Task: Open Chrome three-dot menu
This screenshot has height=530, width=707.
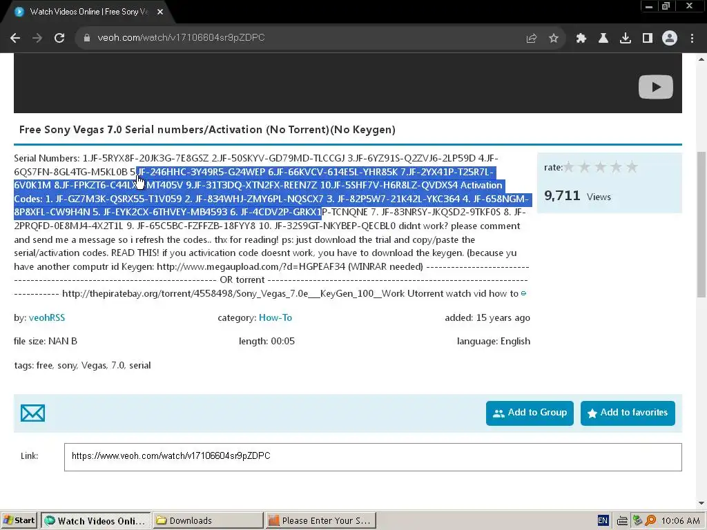Action: coord(692,39)
